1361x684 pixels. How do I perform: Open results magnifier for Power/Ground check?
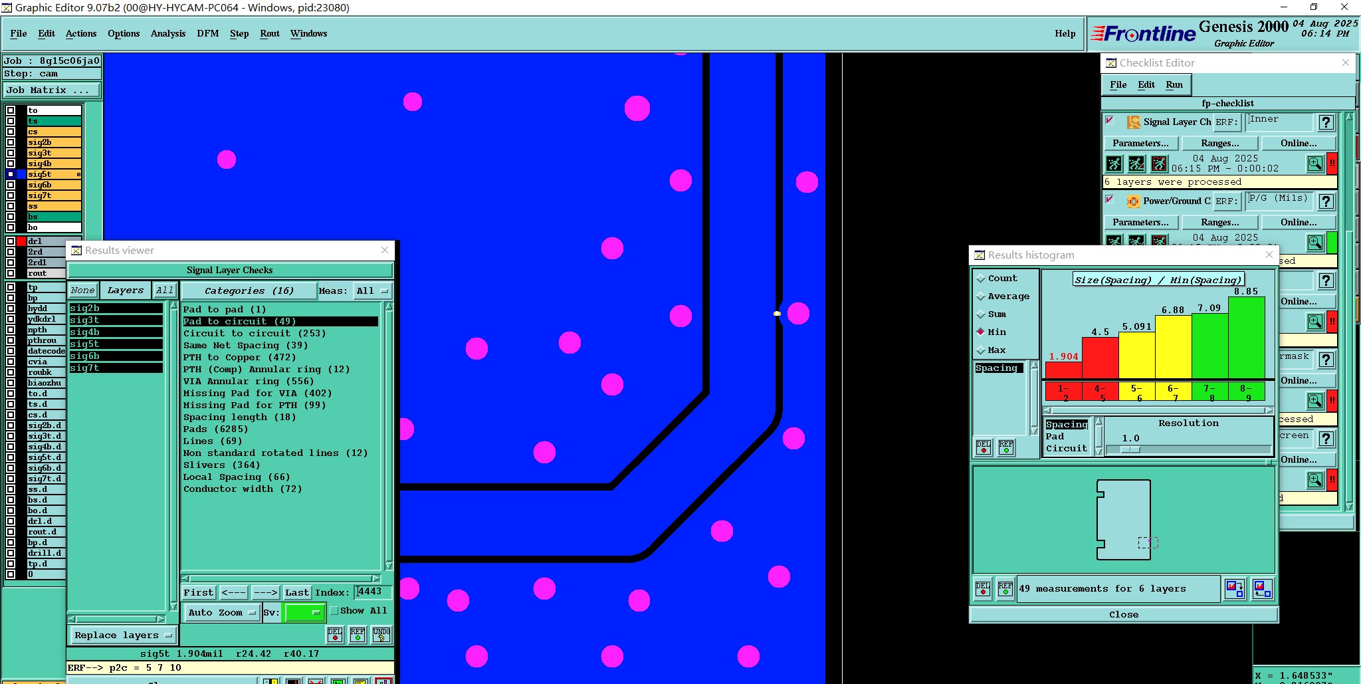(1315, 243)
